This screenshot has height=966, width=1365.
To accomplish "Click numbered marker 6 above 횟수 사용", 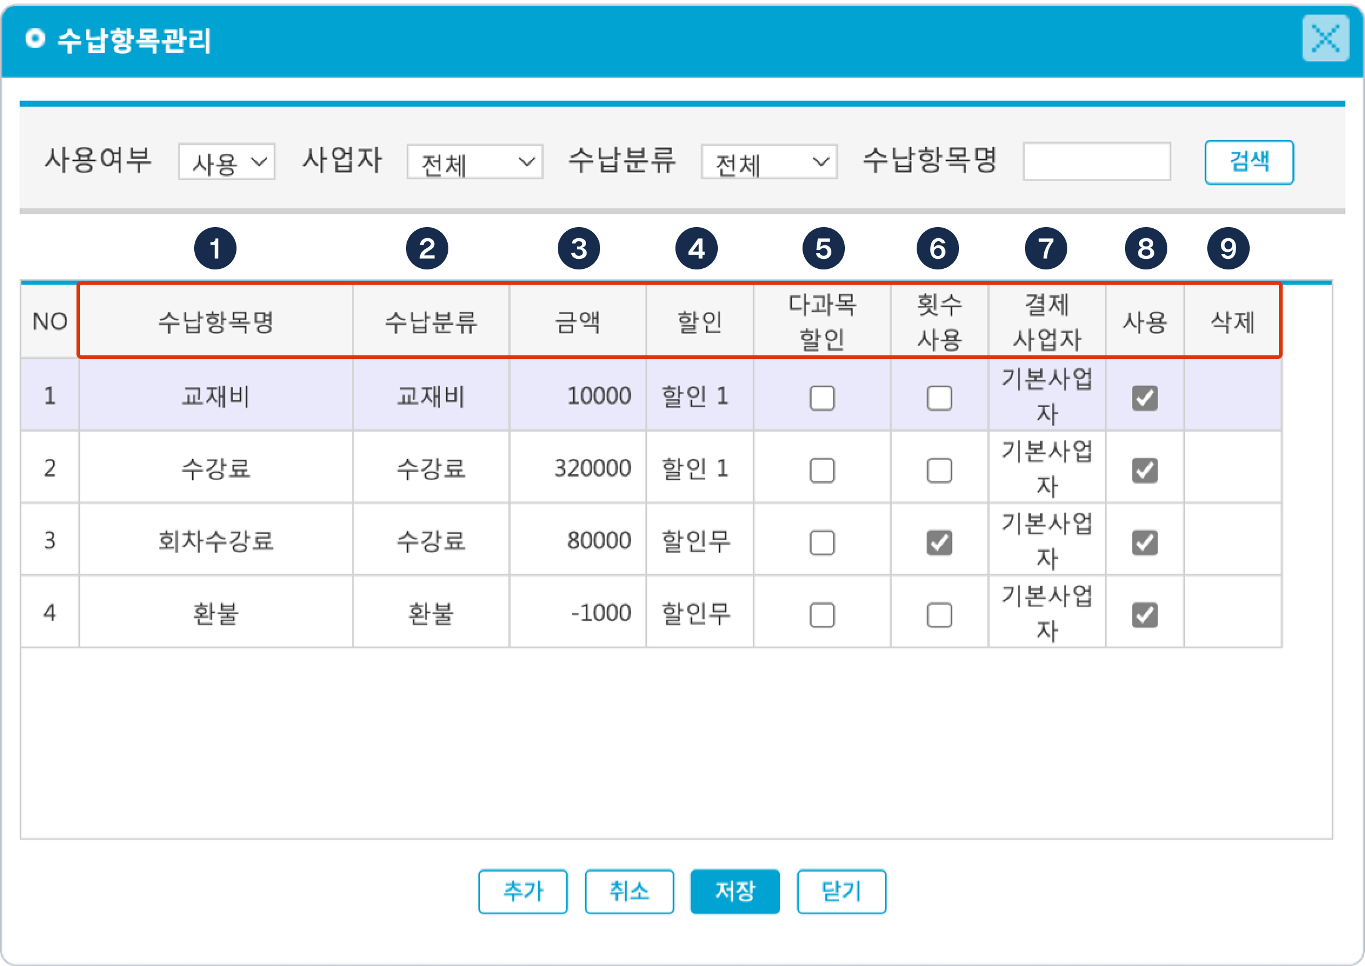I will (937, 249).
